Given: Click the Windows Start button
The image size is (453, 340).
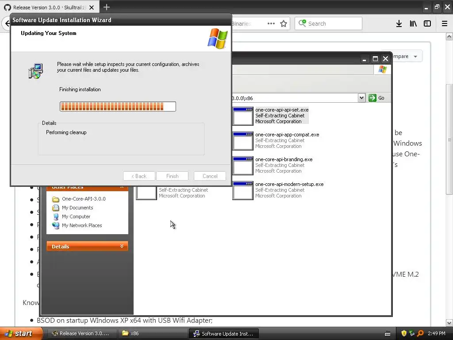Looking at the screenshot, I should tap(21, 333).
